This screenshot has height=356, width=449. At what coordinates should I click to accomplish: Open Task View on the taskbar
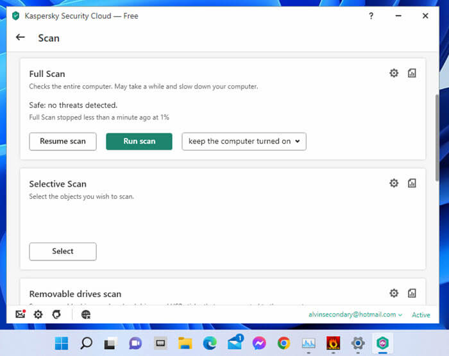click(110, 343)
